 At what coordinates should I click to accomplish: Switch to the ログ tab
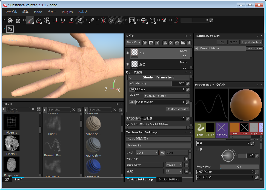tap(7, 180)
